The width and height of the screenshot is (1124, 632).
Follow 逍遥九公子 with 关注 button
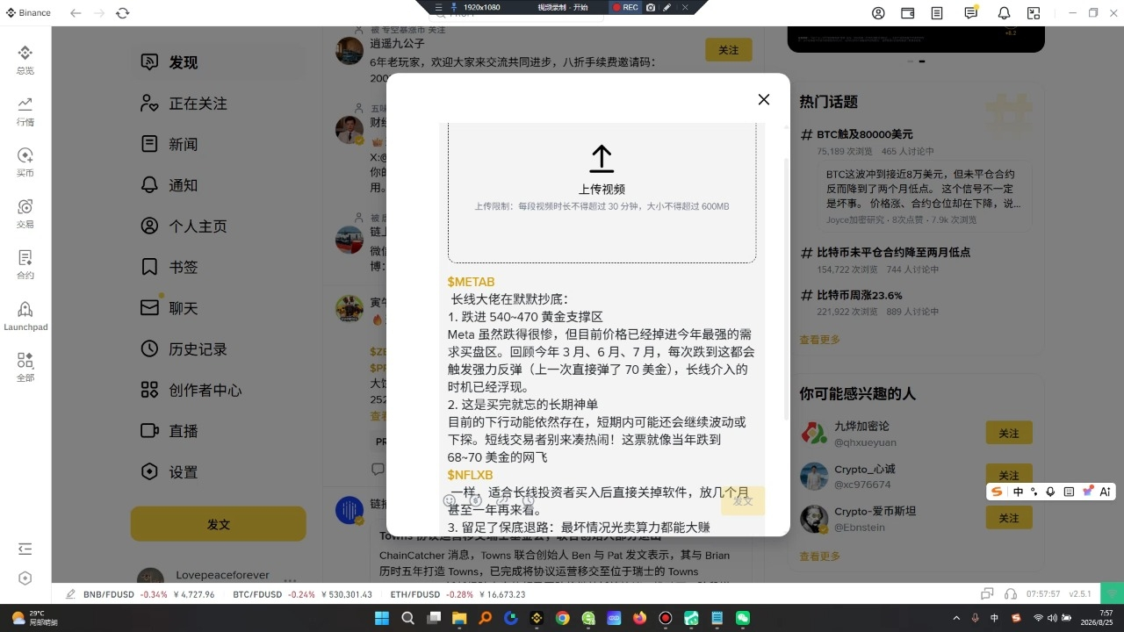point(729,50)
